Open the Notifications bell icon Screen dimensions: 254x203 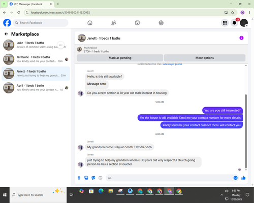tap(234, 23)
